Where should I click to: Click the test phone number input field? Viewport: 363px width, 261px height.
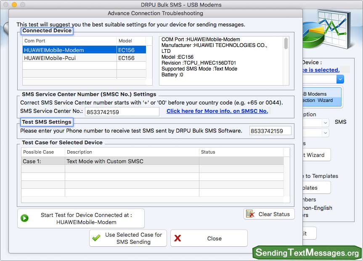(x=270, y=131)
